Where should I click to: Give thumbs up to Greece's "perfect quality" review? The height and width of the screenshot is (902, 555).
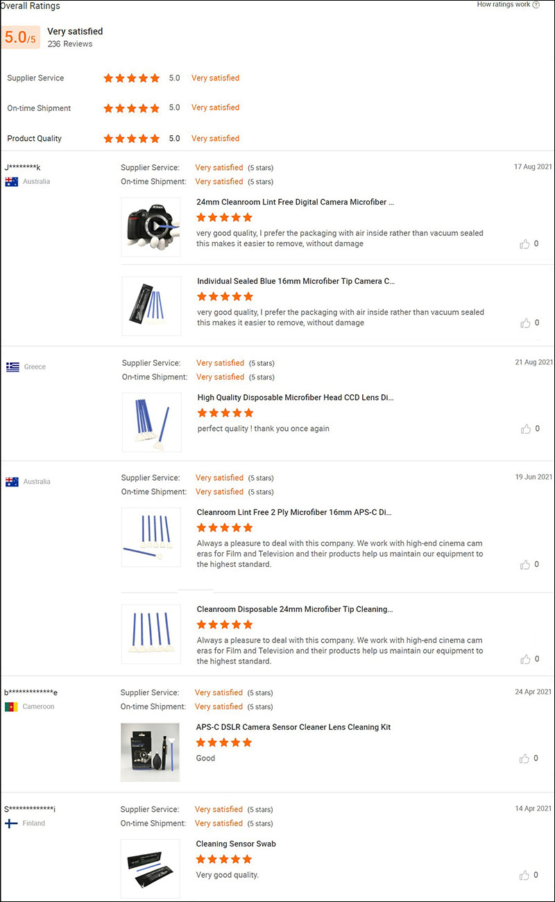pos(526,429)
